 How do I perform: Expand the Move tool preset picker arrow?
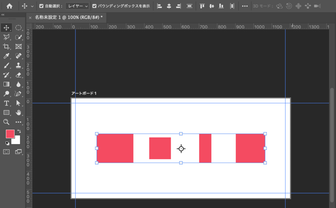tap(32, 6)
